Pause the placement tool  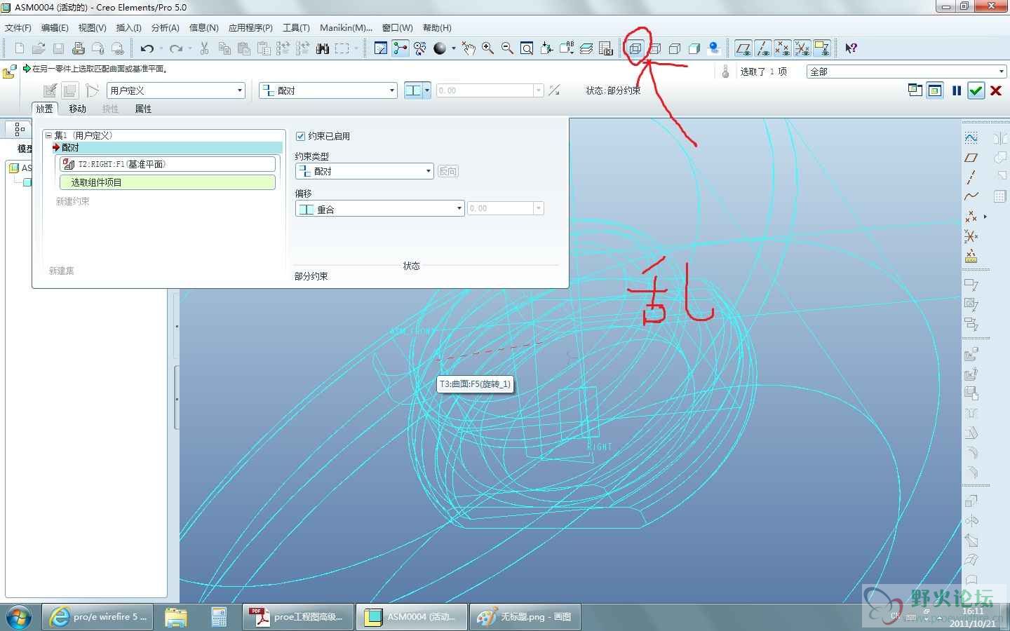click(957, 90)
